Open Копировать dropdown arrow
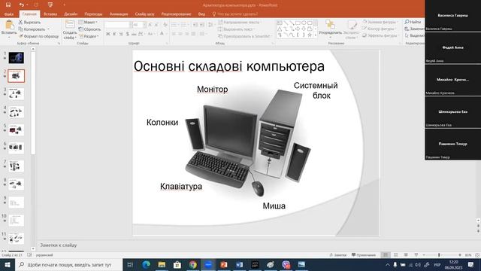This screenshot has width=481, height=271. pos(48,29)
